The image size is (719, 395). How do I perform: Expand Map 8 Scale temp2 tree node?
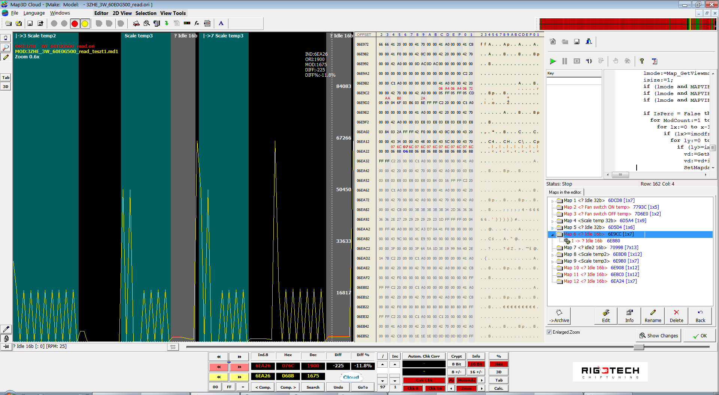click(x=552, y=255)
